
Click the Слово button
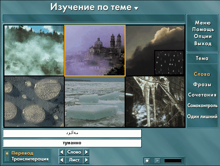pos(74,152)
